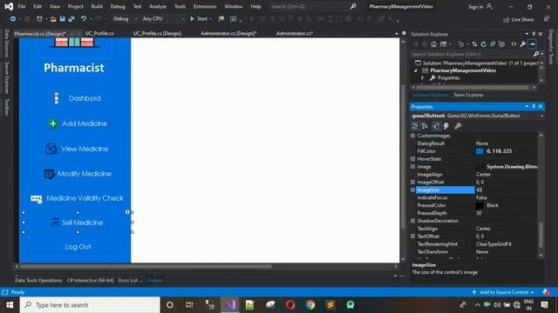Expand the CustomImages property
Viewport: 558px width, 313px height.
(412, 136)
